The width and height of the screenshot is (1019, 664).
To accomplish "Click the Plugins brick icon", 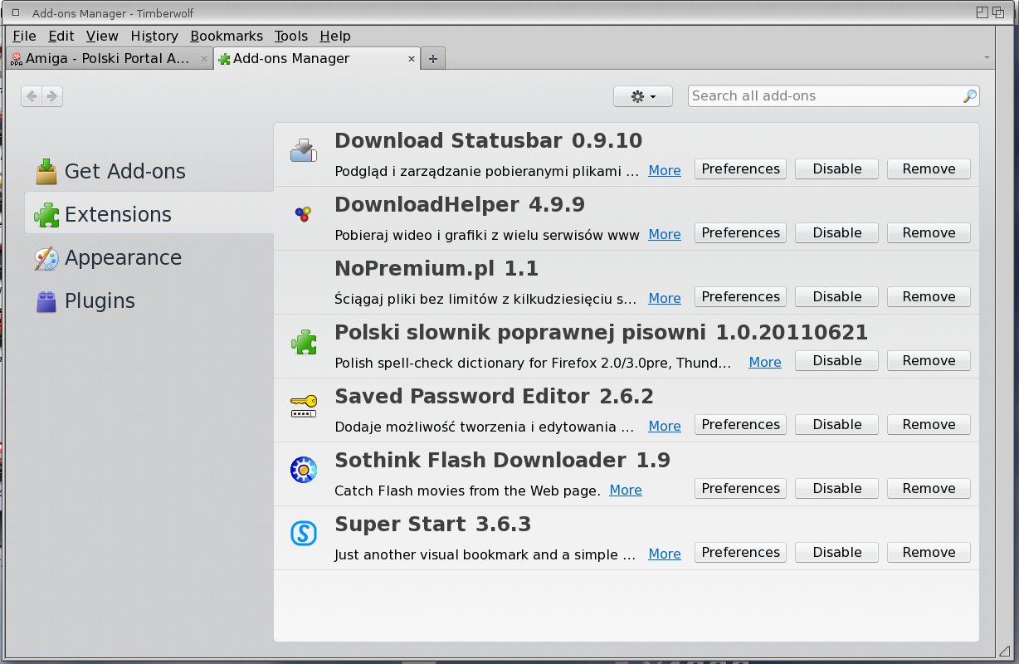I will [x=46, y=300].
